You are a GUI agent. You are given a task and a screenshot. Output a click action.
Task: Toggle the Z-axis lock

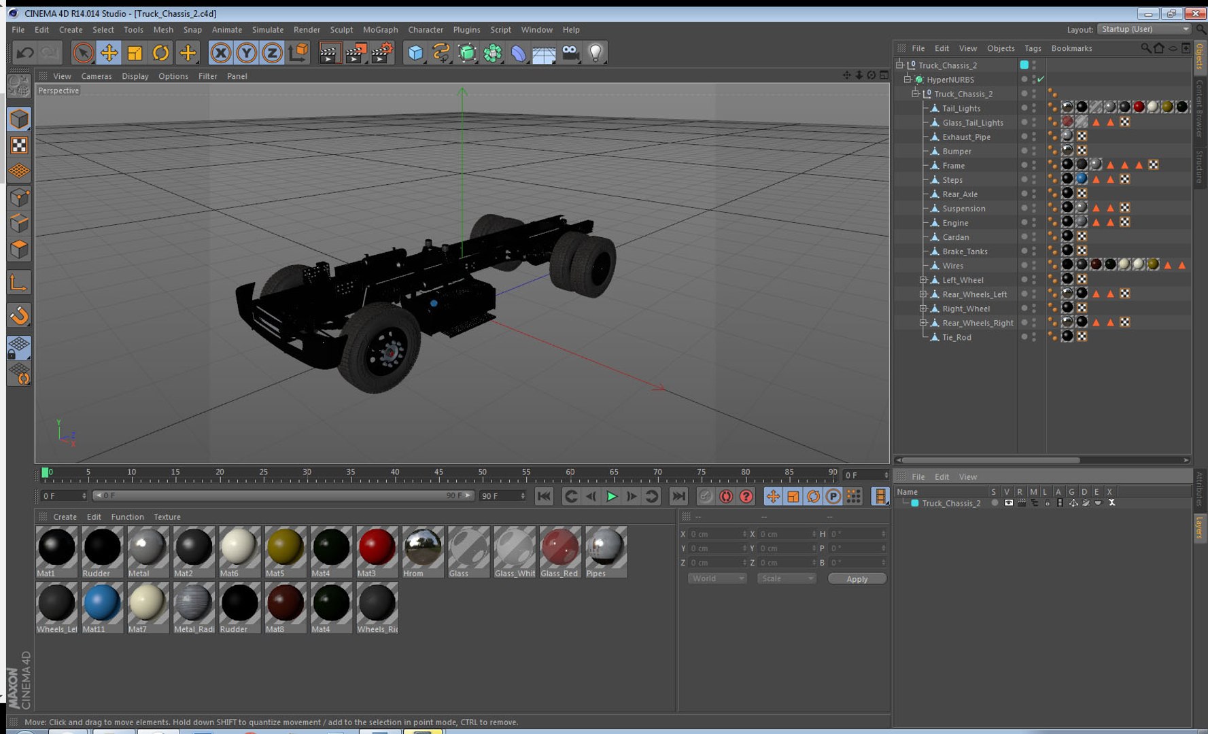[272, 52]
